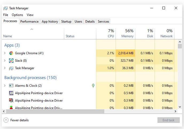184x129 pixels.
Task: Click the horizontal scrollbar right arrow
Action: pos(175,111)
